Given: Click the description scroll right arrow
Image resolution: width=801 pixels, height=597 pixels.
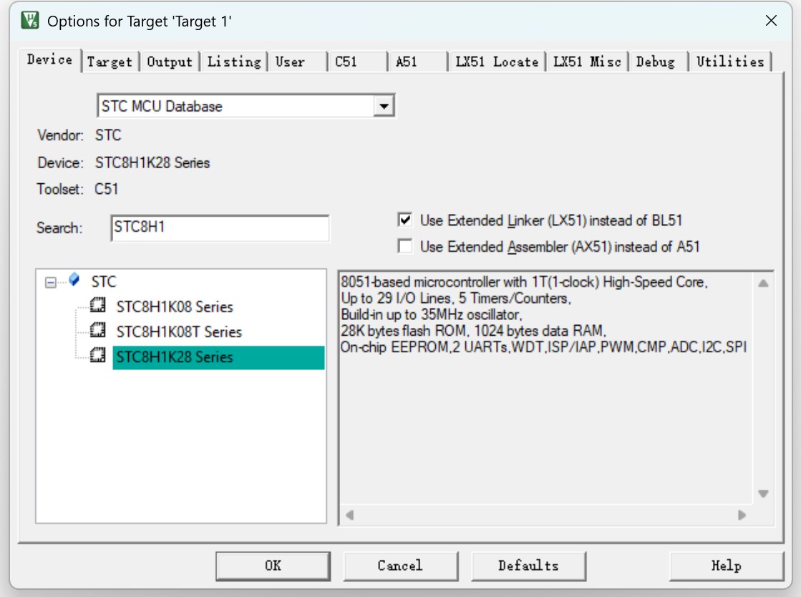Looking at the screenshot, I should tap(742, 515).
